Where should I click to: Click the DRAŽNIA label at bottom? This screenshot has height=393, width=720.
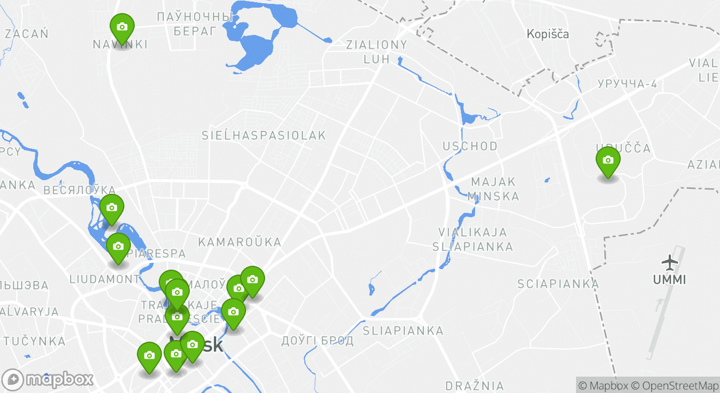(x=475, y=386)
